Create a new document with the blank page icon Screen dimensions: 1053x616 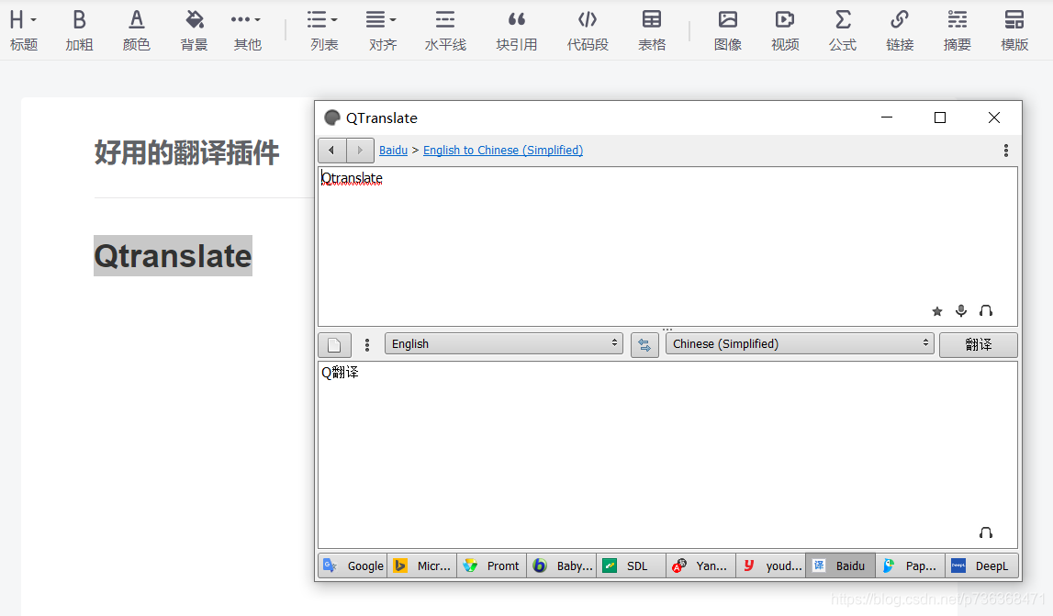coord(334,344)
